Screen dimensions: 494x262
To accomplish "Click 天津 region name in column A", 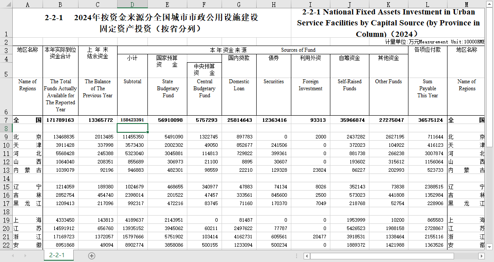I will pos(27,145).
